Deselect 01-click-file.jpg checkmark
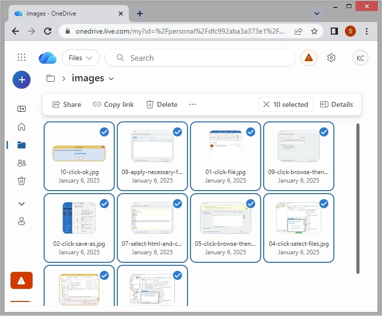Screen dimensions: 382x316 tap(251, 132)
